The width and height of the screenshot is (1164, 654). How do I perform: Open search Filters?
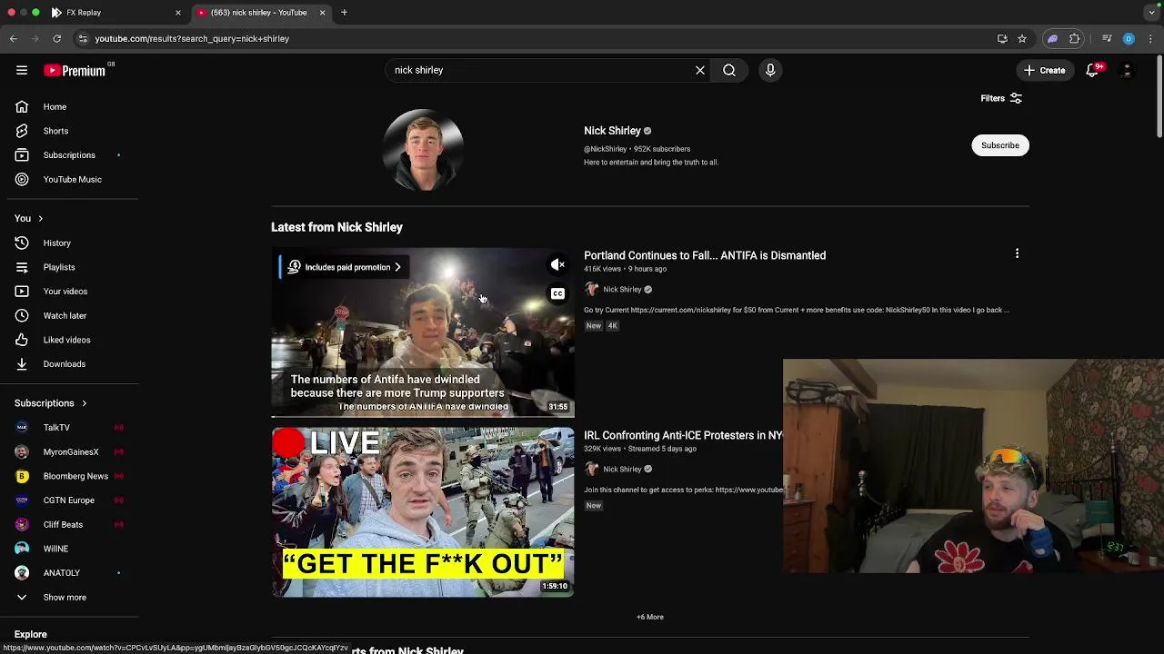1001,98
